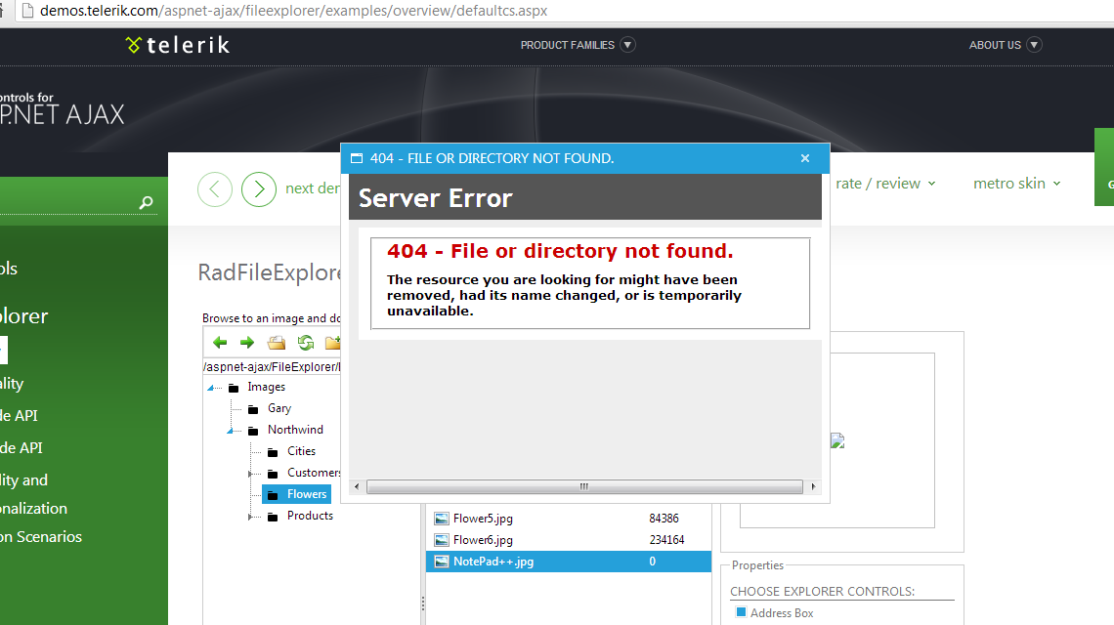Click the Gary folder icon
1114x625 pixels.
[253, 409]
